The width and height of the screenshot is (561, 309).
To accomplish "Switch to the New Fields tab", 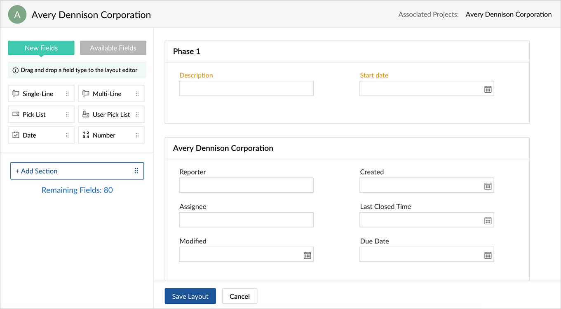I will click(x=41, y=48).
